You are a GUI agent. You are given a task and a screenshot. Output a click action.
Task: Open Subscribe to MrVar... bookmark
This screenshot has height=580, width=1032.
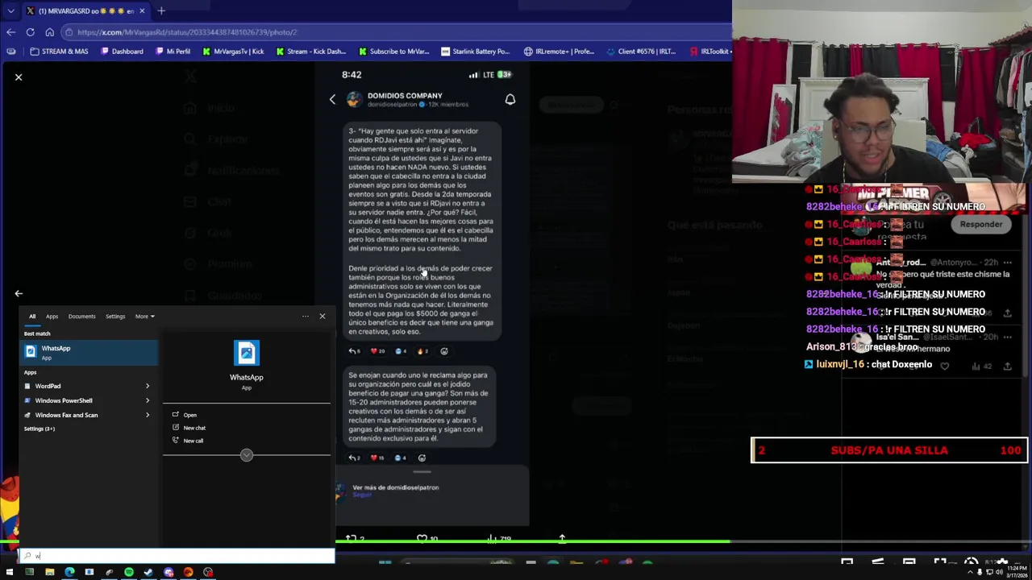(393, 52)
